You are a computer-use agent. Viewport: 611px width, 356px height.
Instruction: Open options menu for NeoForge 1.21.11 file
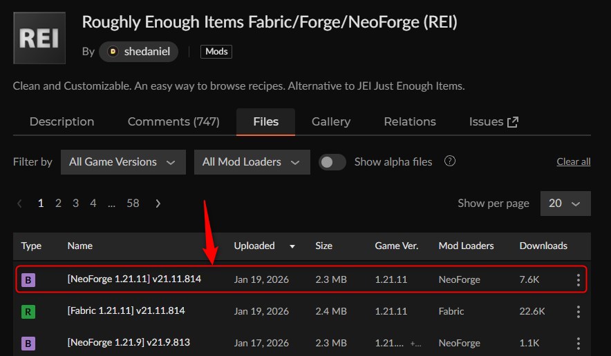[579, 279]
